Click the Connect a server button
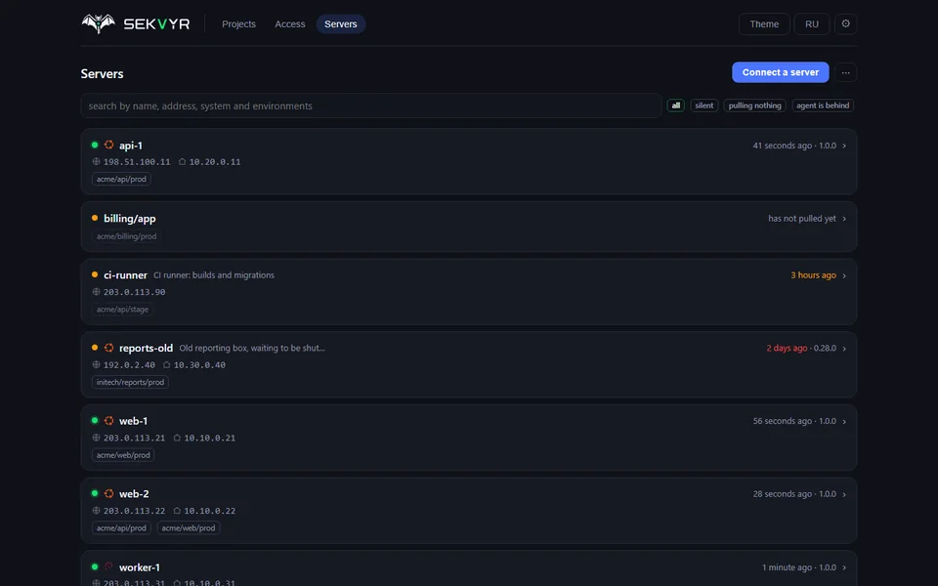The width and height of the screenshot is (938, 586). [x=780, y=72]
